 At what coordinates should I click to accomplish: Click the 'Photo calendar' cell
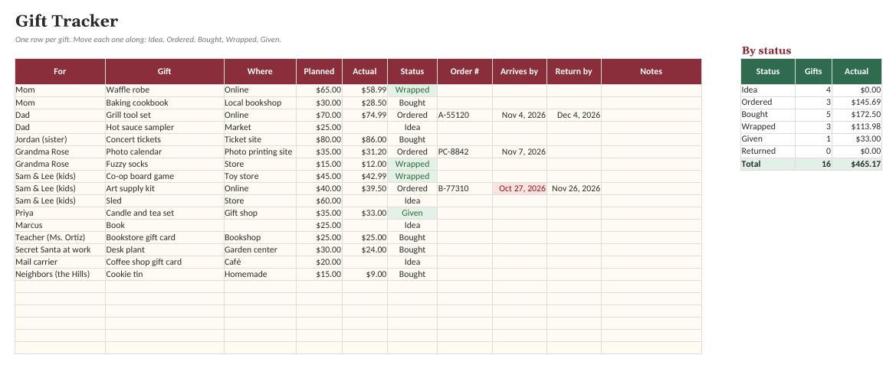165,151
